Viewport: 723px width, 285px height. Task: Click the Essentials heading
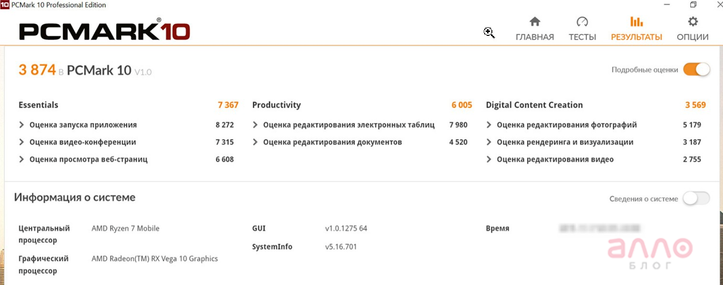point(38,105)
